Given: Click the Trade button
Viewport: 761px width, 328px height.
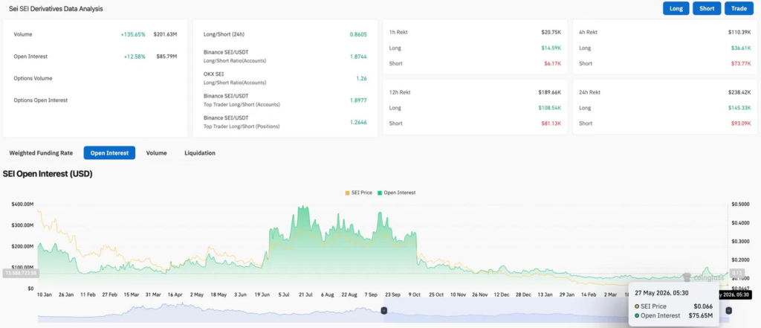Looking at the screenshot, I should (739, 8).
